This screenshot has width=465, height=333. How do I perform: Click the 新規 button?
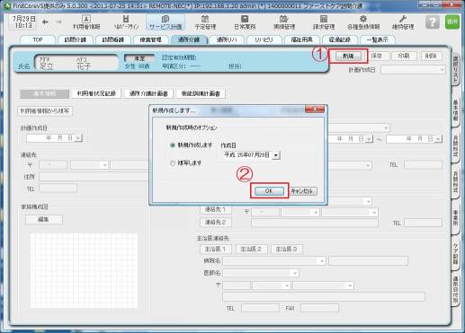click(x=348, y=56)
